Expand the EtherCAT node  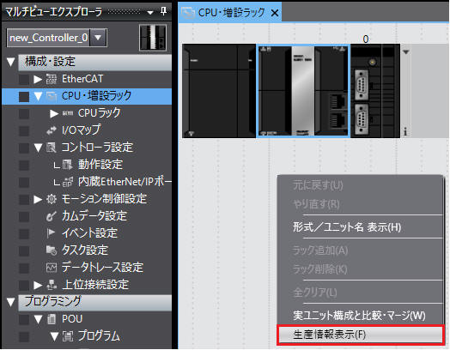(x=38, y=79)
